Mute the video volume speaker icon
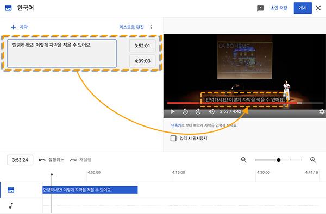Viewport: 326px width, 214px height. pyautogui.click(x=211, y=111)
